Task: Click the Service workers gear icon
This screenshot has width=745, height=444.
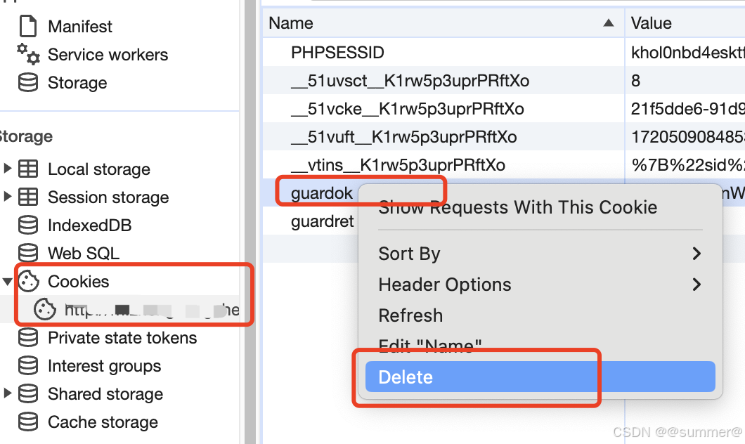Action: tap(28, 55)
